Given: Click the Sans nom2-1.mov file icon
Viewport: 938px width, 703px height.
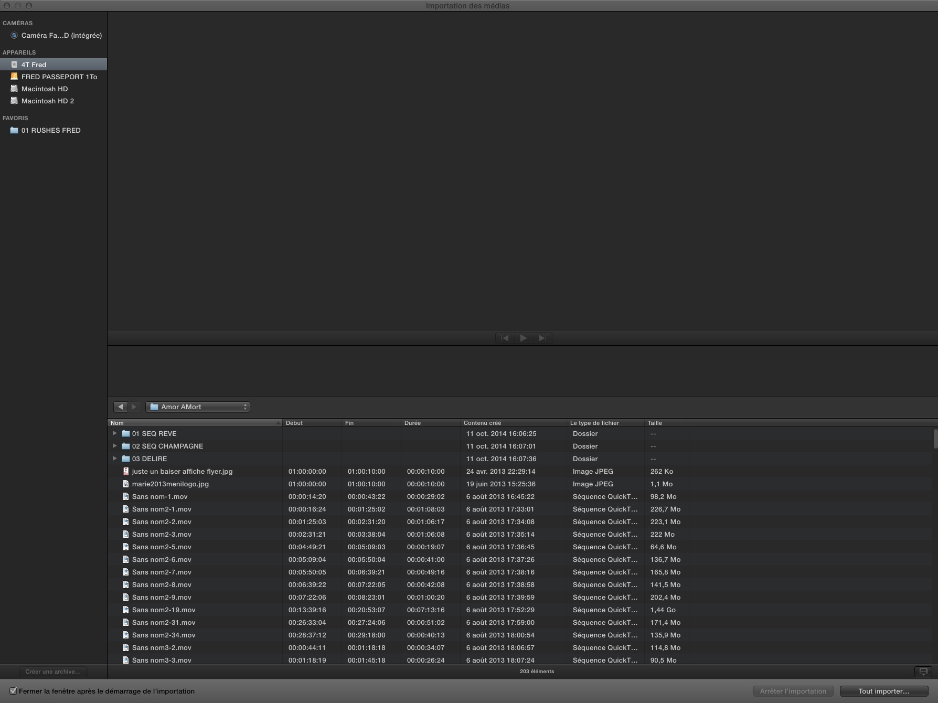Looking at the screenshot, I should (x=126, y=509).
